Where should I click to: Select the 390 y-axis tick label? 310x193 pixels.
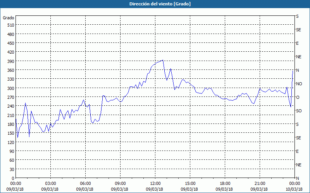(x=11, y=61)
